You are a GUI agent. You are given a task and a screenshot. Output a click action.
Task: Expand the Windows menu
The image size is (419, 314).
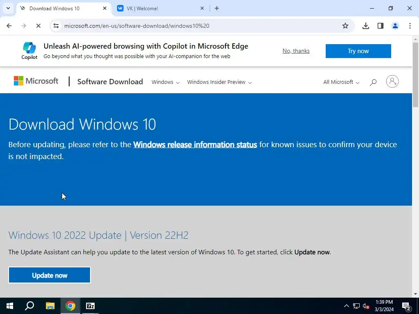point(165,82)
